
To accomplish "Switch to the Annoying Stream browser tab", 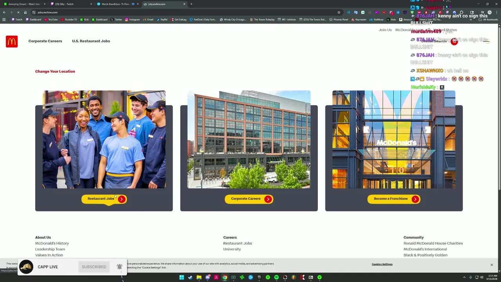I will click(x=24, y=4).
